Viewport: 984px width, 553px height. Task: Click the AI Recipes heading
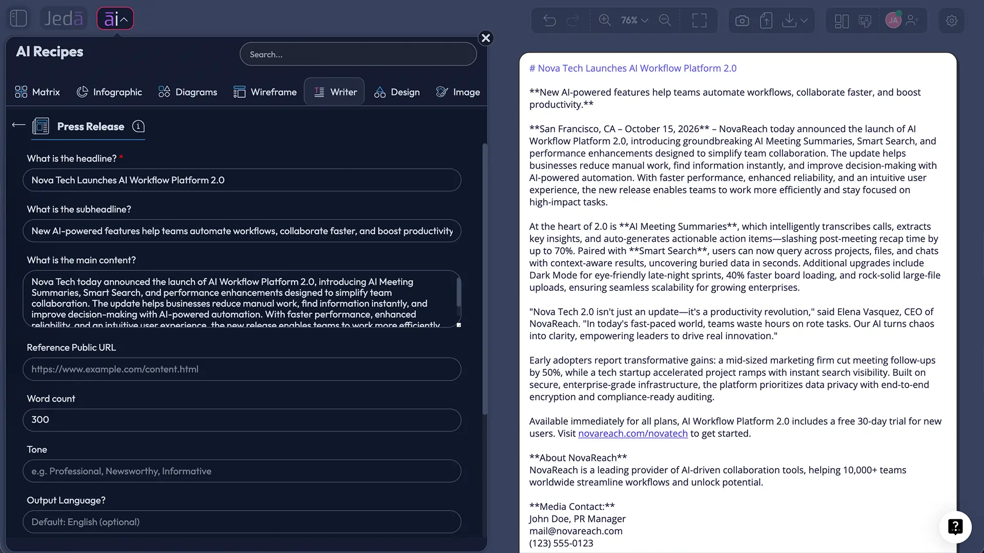click(x=50, y=52)
